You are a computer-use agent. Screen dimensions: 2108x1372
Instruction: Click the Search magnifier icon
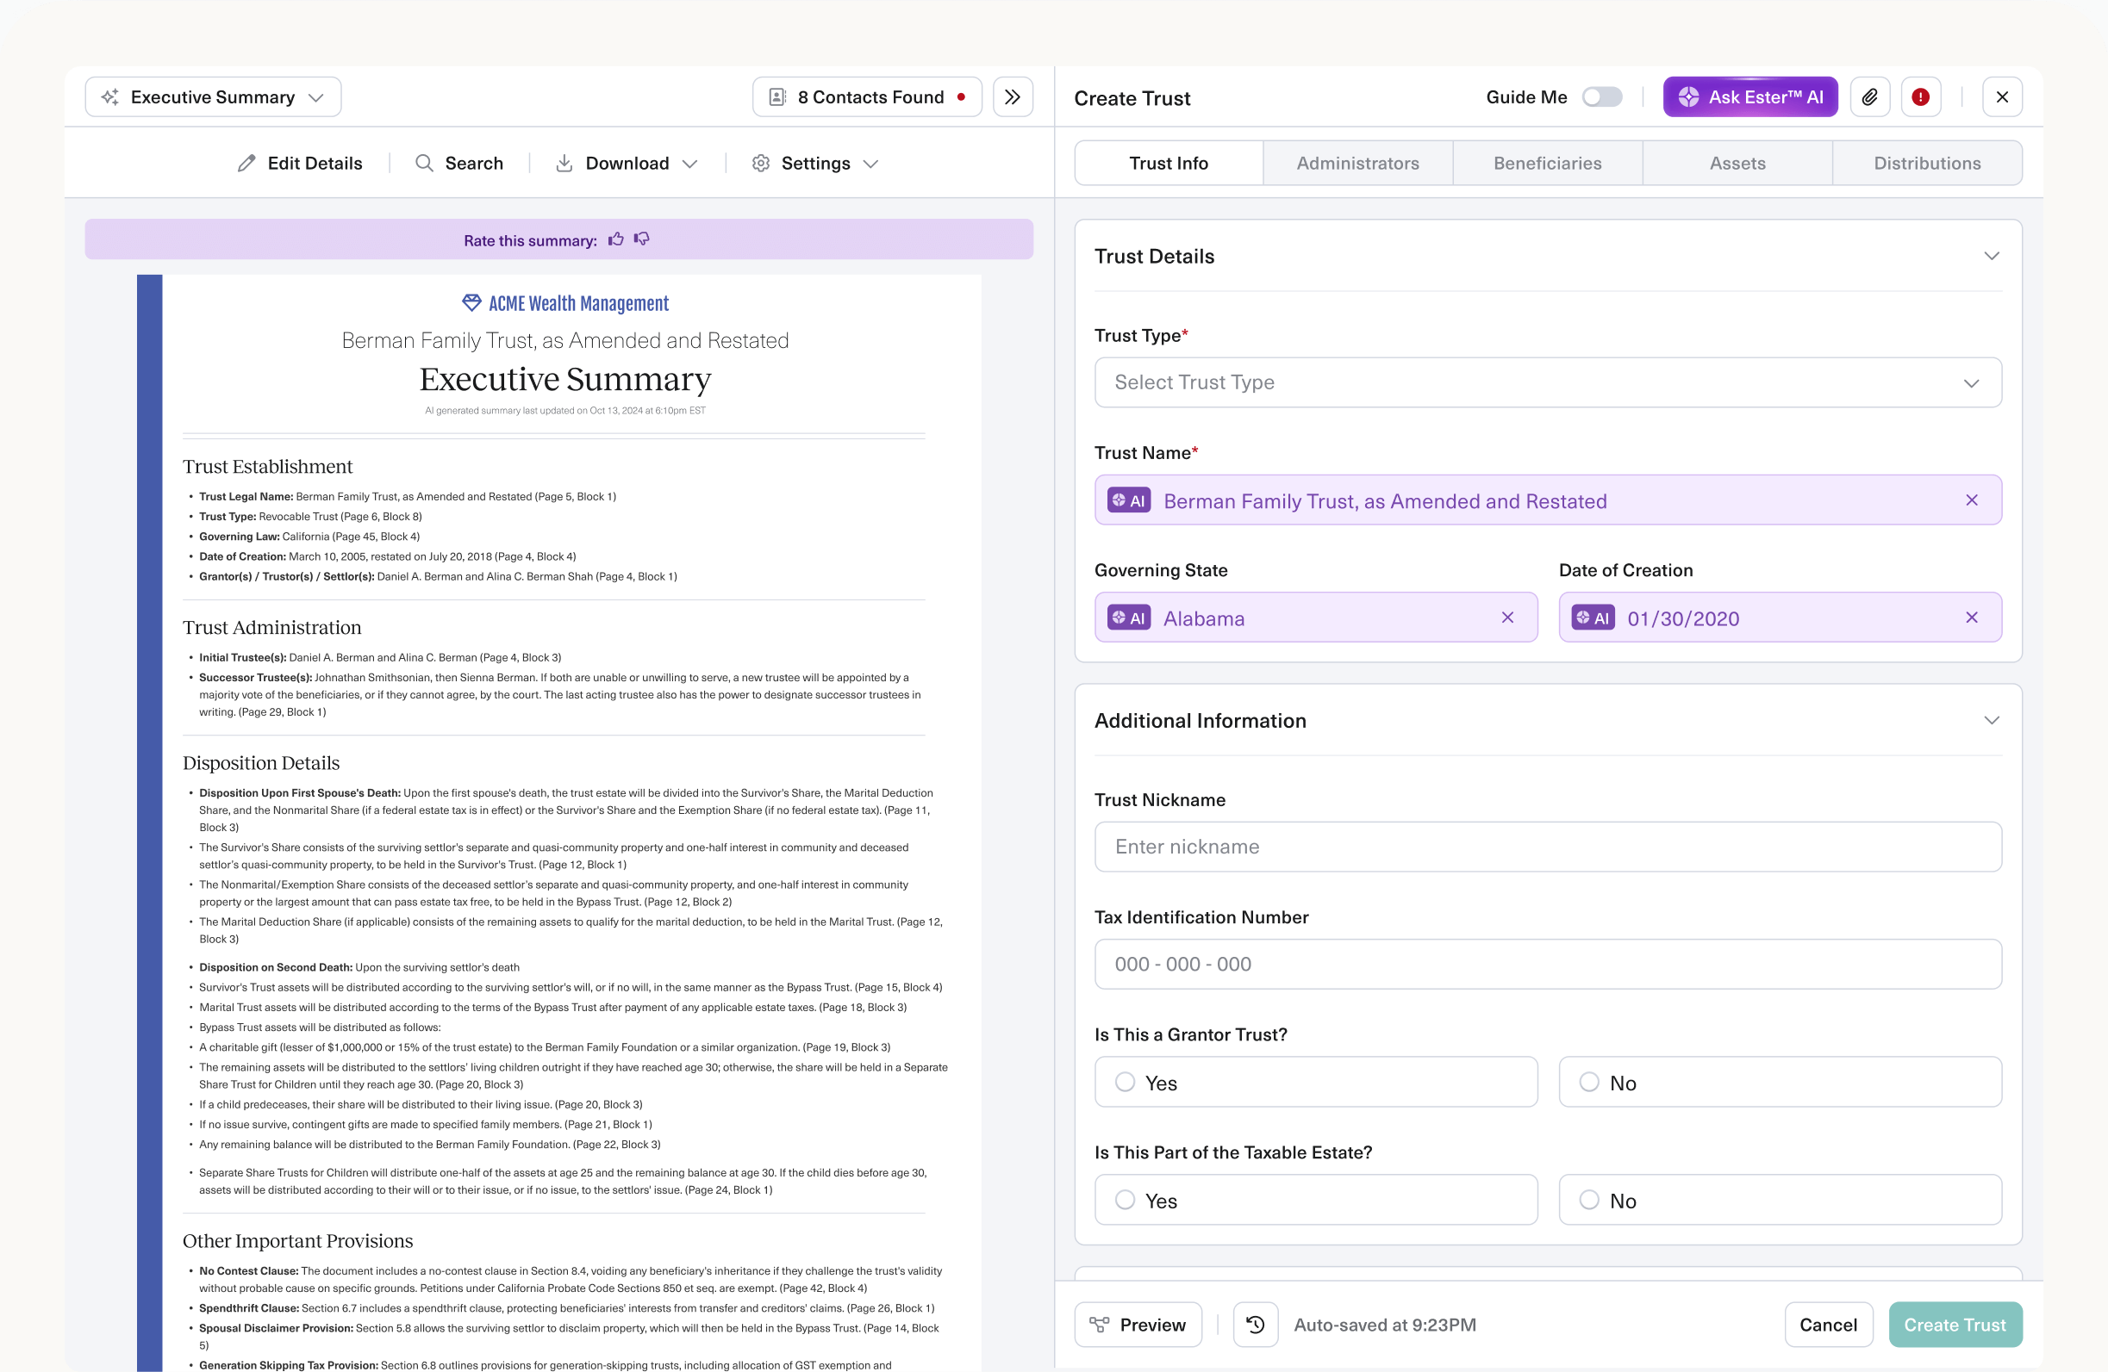tap(424, 163)
